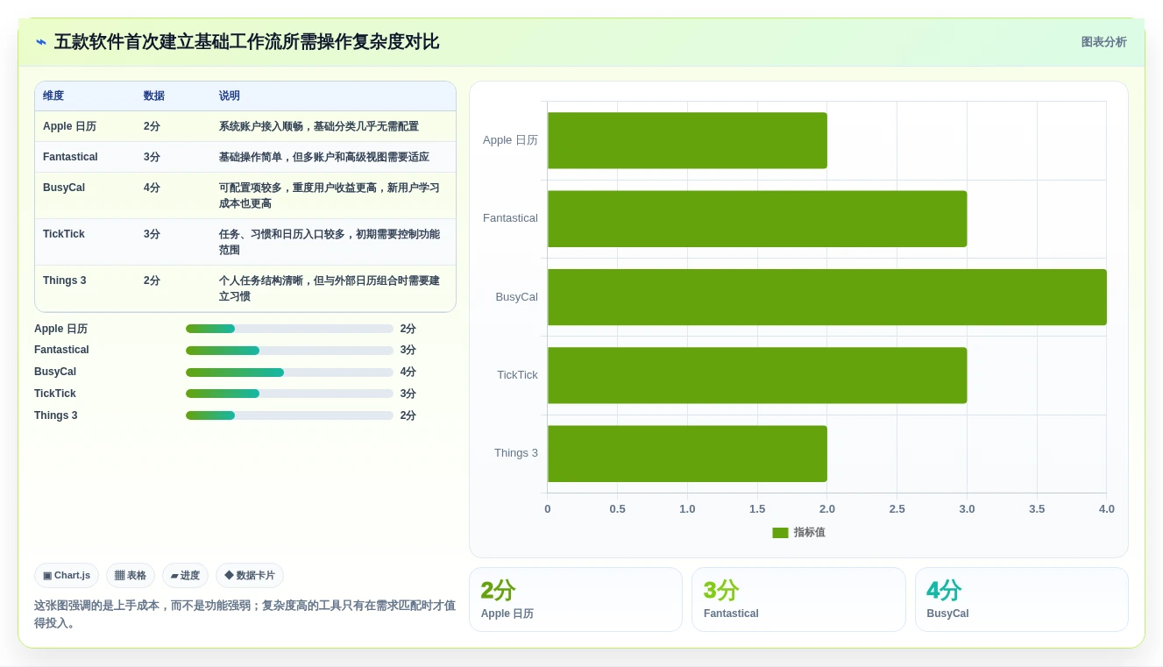This screenshot has width=1163, height=667.
Task: Click the Apple 日历 progress bar
Action: coord(289,329)
